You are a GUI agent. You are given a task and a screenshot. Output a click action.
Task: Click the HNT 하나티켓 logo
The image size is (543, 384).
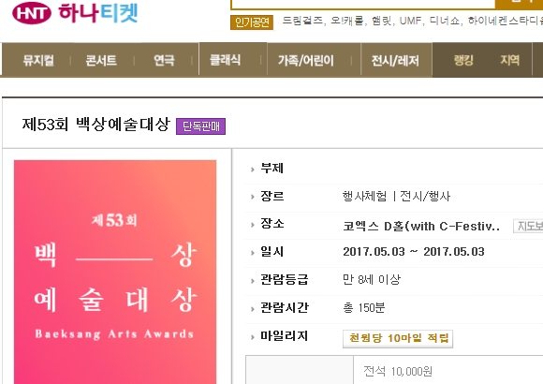tap(75, 13)
